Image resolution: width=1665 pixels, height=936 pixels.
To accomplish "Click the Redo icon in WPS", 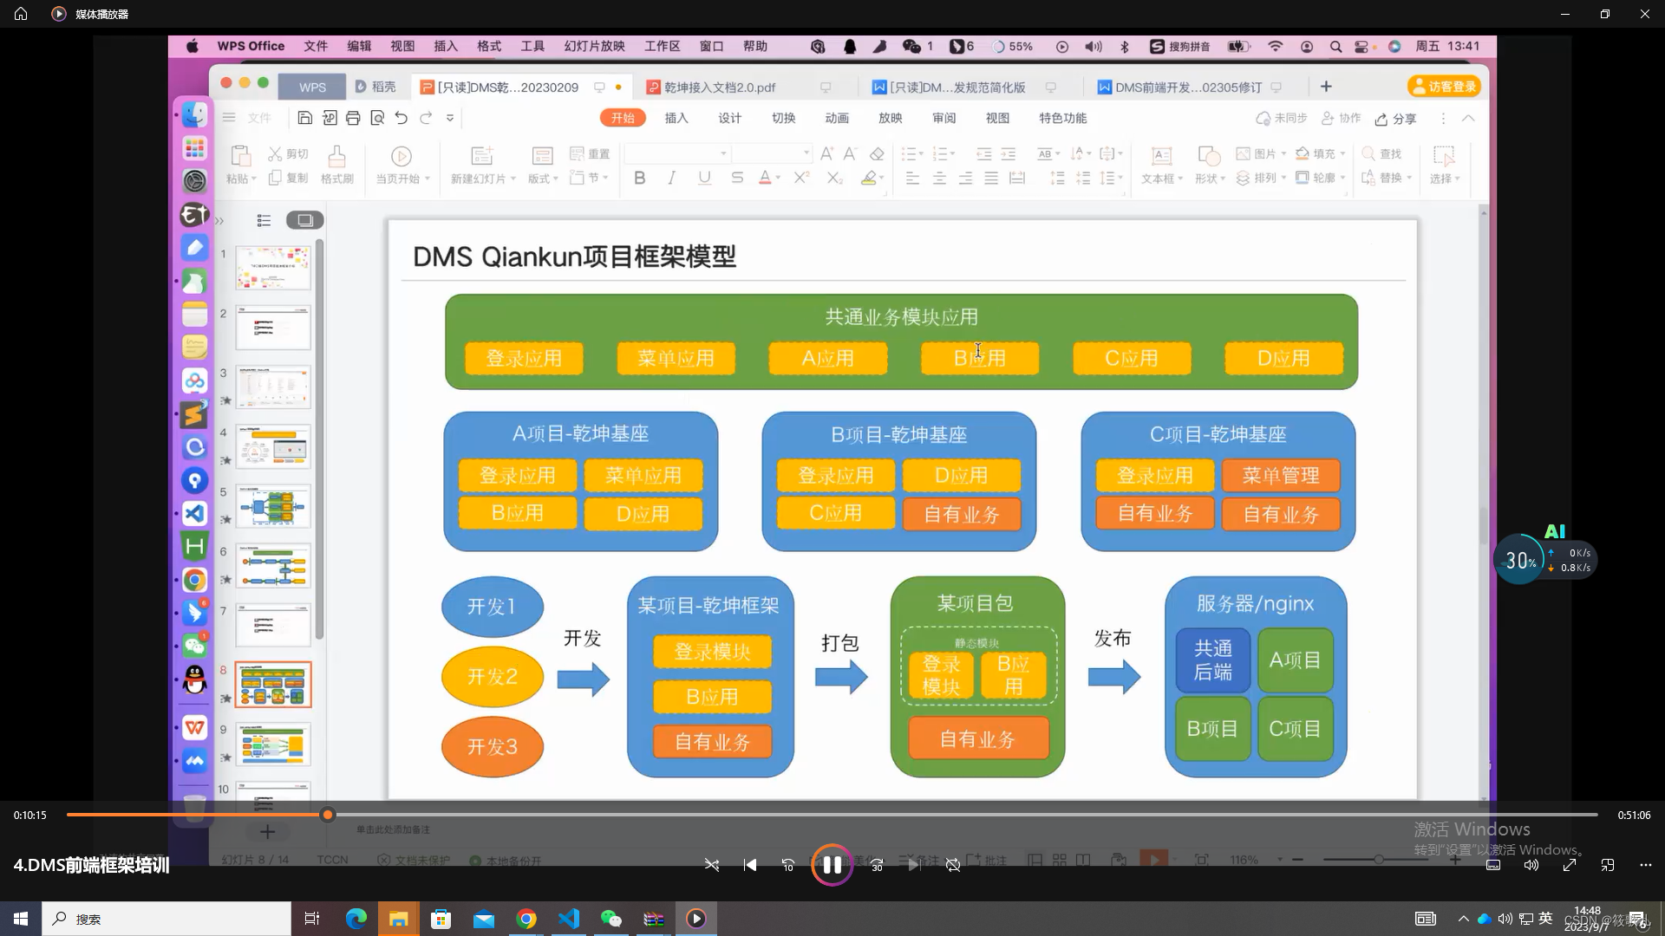I will tap(426, 118).
